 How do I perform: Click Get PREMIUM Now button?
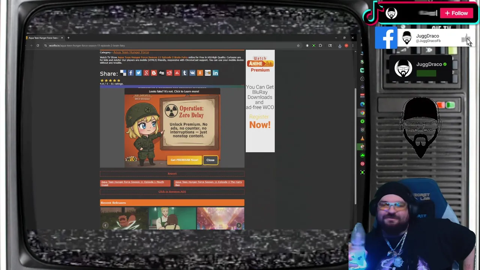[184, 160]
